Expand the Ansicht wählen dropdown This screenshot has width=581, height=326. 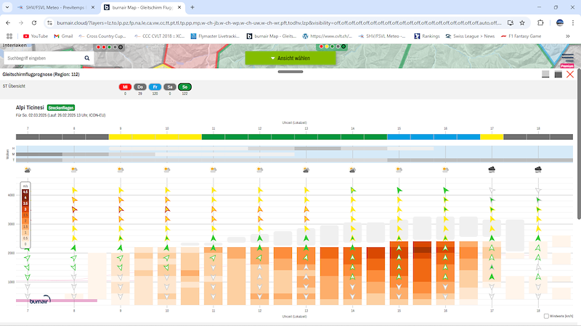point(290,58)
